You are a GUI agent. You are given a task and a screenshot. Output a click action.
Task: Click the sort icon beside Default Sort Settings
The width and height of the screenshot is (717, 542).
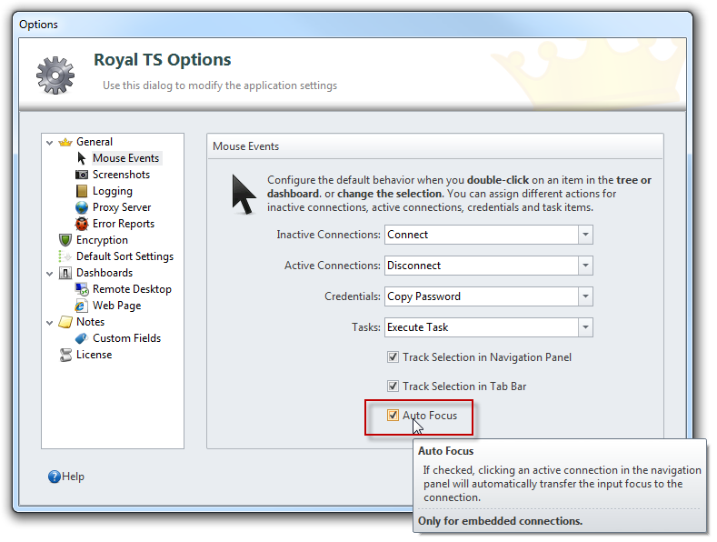pos(65,256)
